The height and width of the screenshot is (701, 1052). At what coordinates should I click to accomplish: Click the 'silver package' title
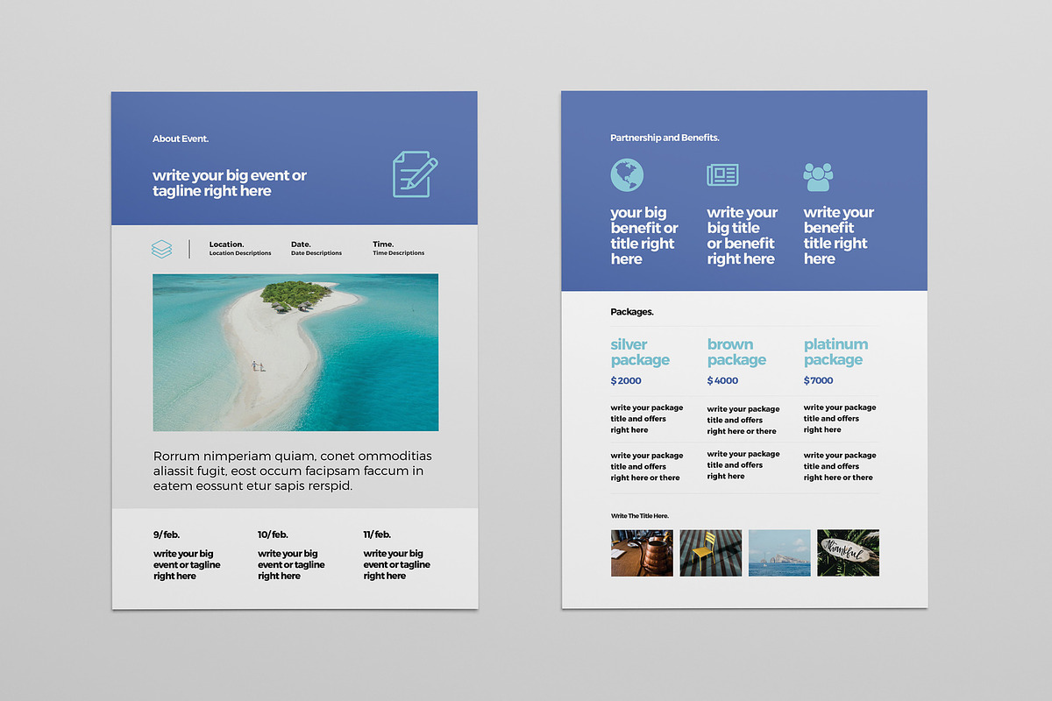click(640, 352)
